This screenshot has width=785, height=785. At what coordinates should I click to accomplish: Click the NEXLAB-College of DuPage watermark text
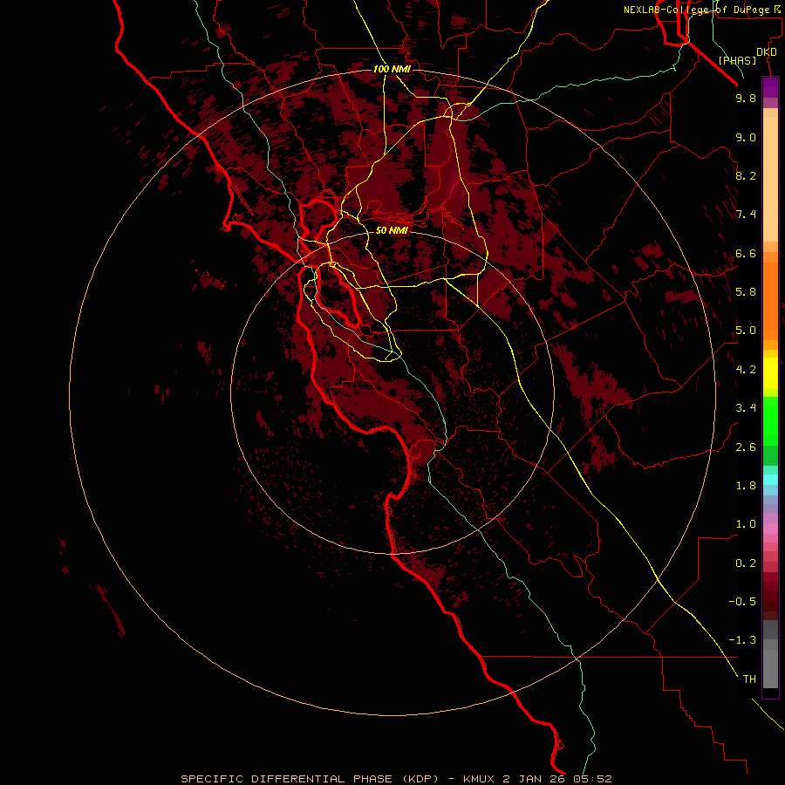pyautogui.click(x=702, y=10)
